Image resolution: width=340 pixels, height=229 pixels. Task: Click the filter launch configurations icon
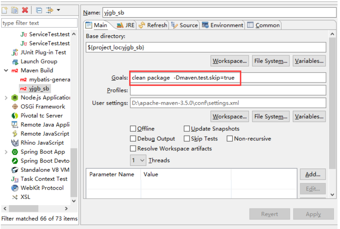[x=49, y=10]
